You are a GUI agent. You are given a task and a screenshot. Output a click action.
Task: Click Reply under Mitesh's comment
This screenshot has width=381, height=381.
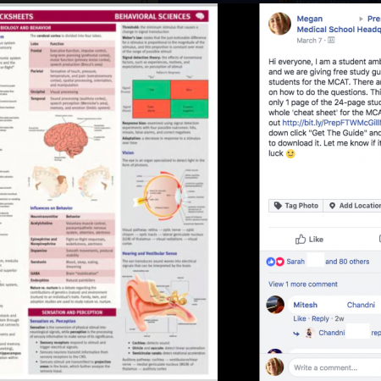320,318
